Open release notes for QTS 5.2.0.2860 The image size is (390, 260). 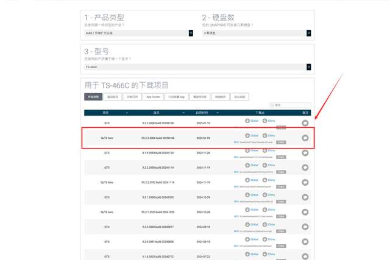305,227
